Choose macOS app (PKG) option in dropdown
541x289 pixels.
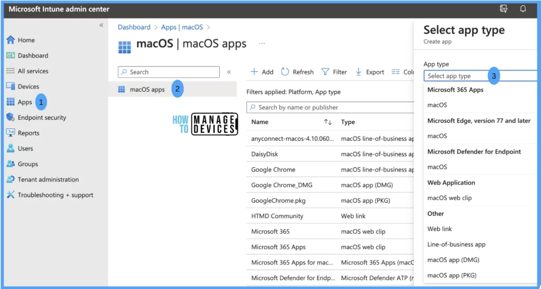[452, 276]
